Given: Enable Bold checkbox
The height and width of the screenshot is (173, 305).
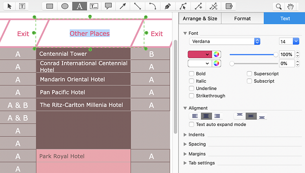Looking at the screenshot, I should click(x=192, y=74).
